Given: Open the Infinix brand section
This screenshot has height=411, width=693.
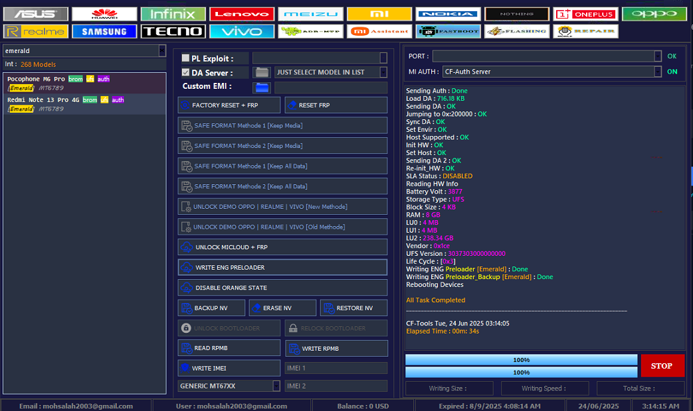Looking at the screenshot, I should 173,14.
